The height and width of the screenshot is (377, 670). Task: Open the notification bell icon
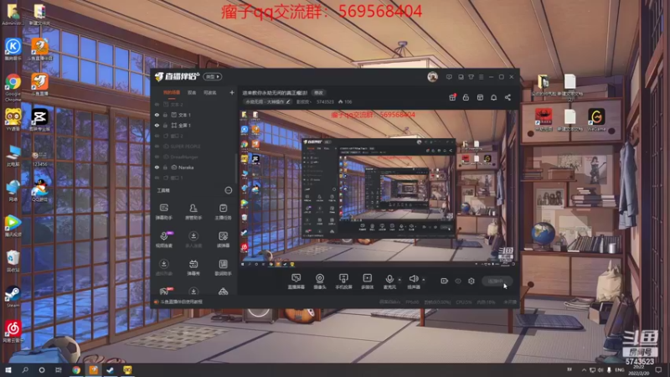494,97
